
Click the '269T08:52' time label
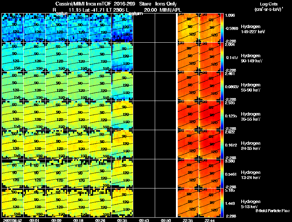click(x=12, y=220)
